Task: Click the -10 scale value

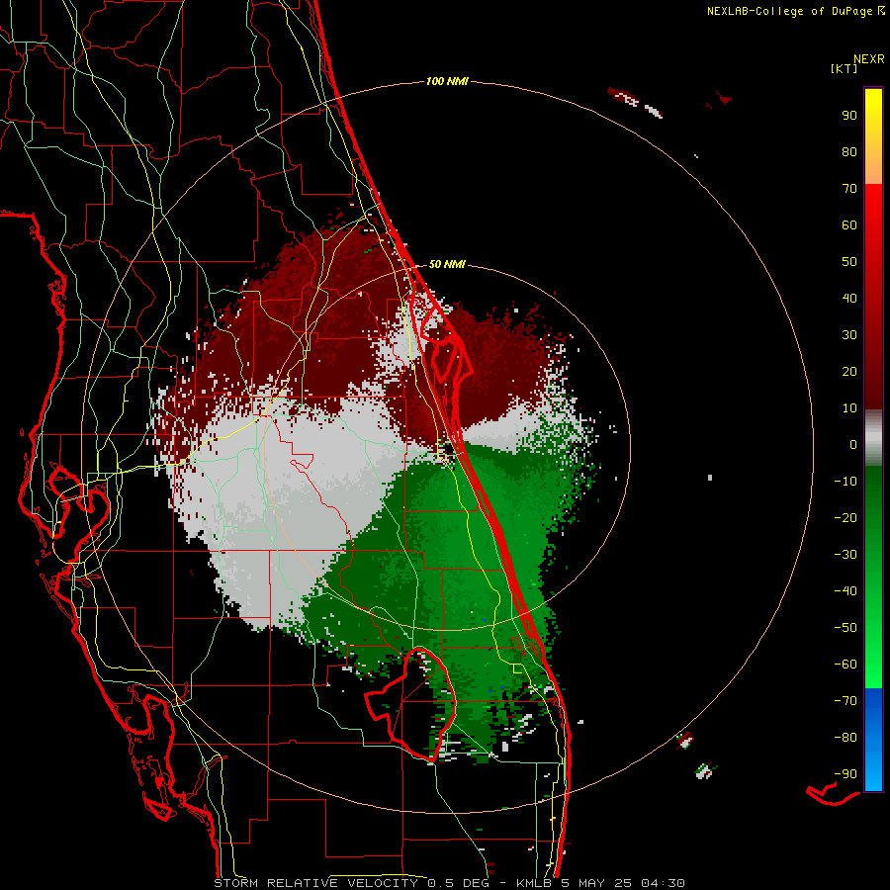Action: point(845,482)
